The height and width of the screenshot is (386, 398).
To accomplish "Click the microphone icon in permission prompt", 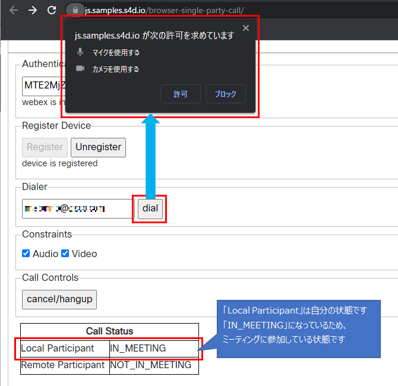I will (80, 52).
